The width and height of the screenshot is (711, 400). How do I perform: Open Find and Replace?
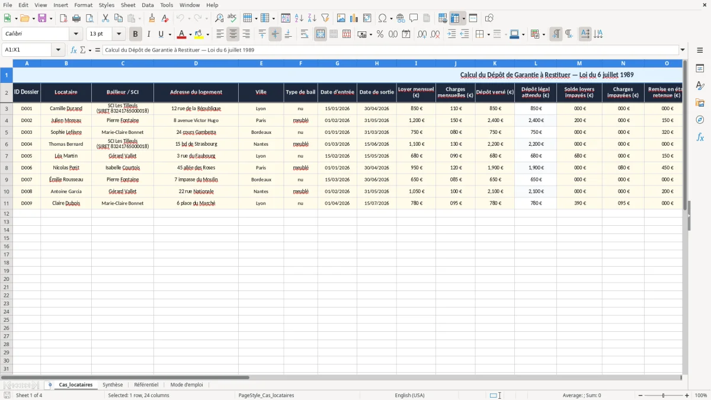click(219, 18)
